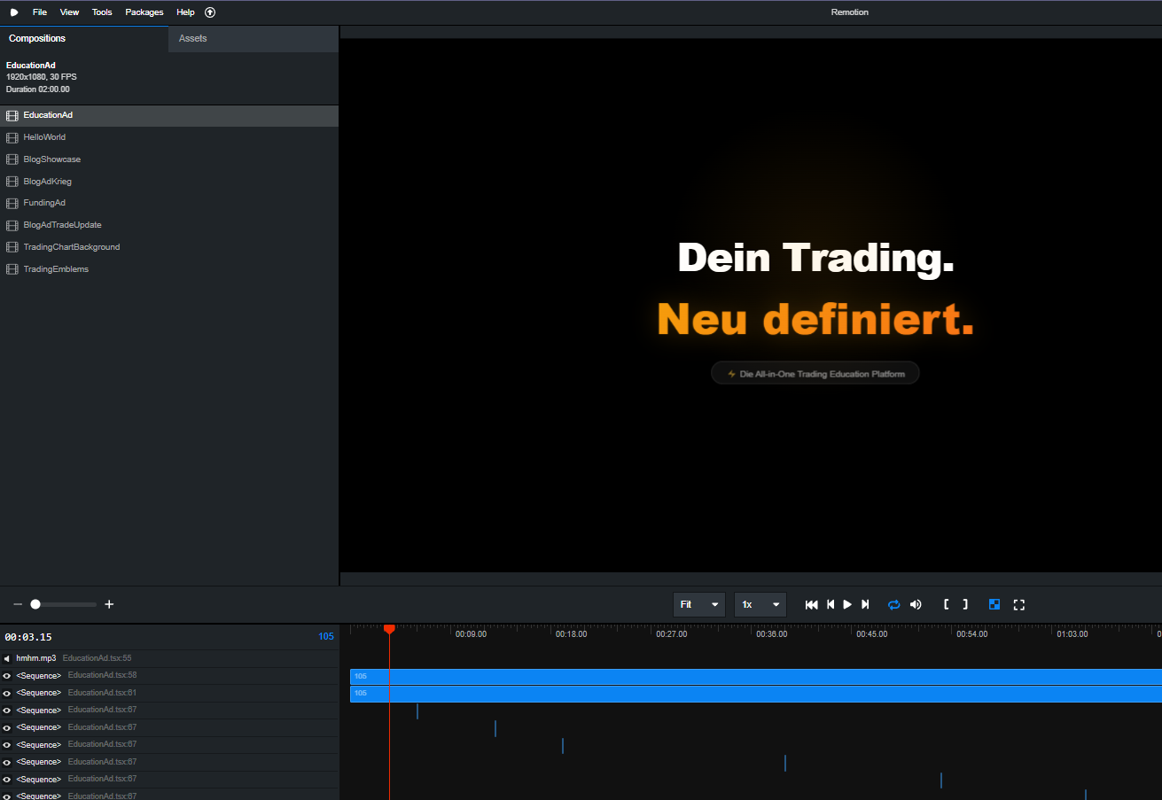The width and height of the screenshot is (1162, 800).
Task: Enter fullscreen preview mode
Action: point(1018,604)
